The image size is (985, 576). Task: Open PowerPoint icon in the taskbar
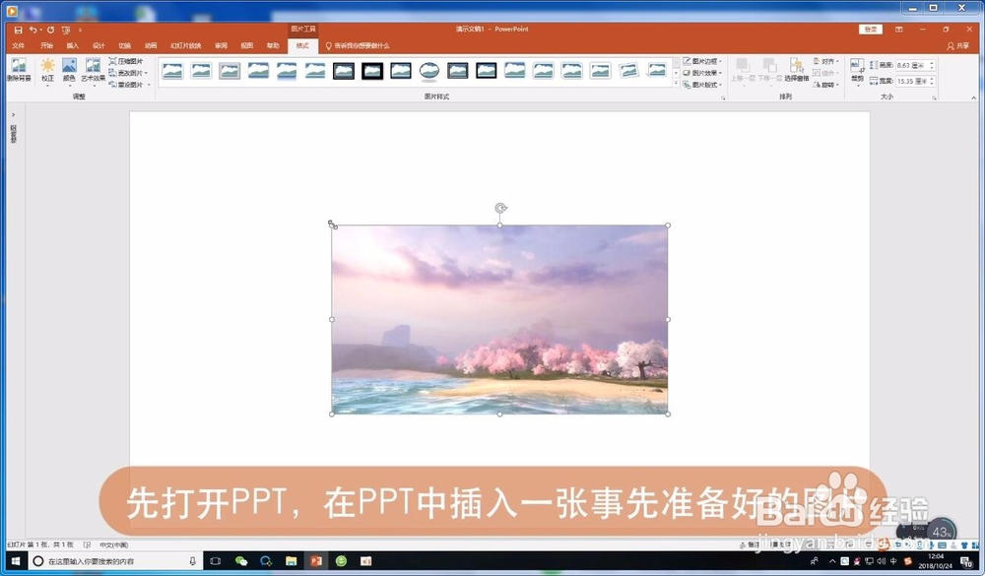[317, 562]
